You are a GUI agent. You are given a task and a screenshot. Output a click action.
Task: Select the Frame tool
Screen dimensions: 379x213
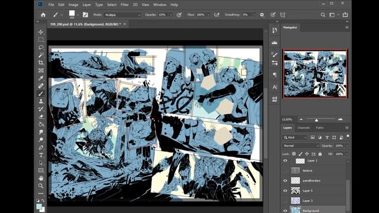pos(41,70)
